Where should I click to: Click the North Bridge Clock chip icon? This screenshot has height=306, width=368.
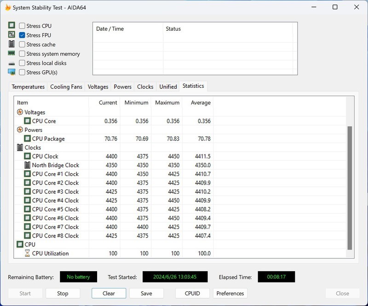pos(27,165)
